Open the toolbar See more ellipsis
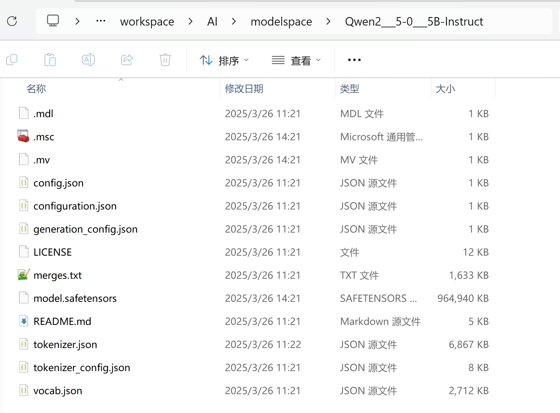 tap(354, 60)
